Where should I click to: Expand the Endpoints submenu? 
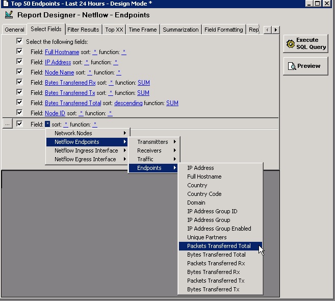(154, 168)
